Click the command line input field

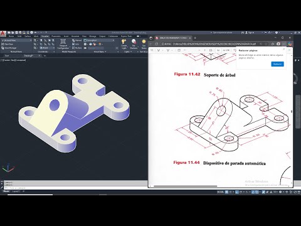point(75,188)
